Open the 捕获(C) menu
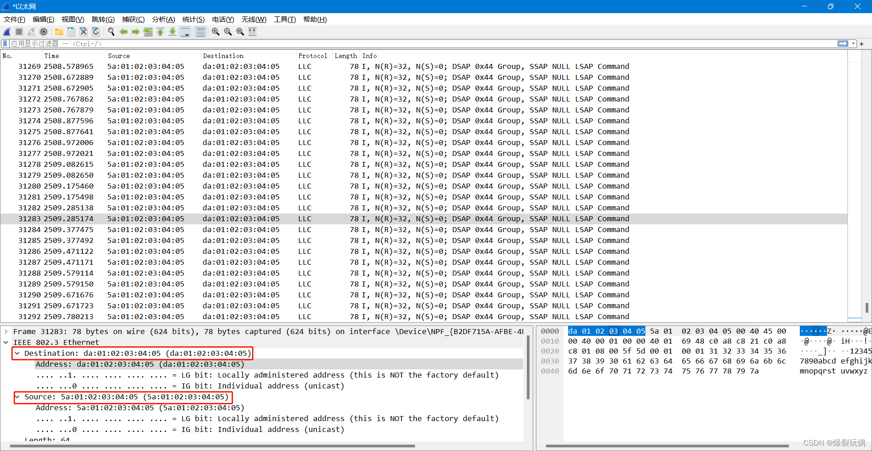 pyautogui.click(x=134, y=19)
